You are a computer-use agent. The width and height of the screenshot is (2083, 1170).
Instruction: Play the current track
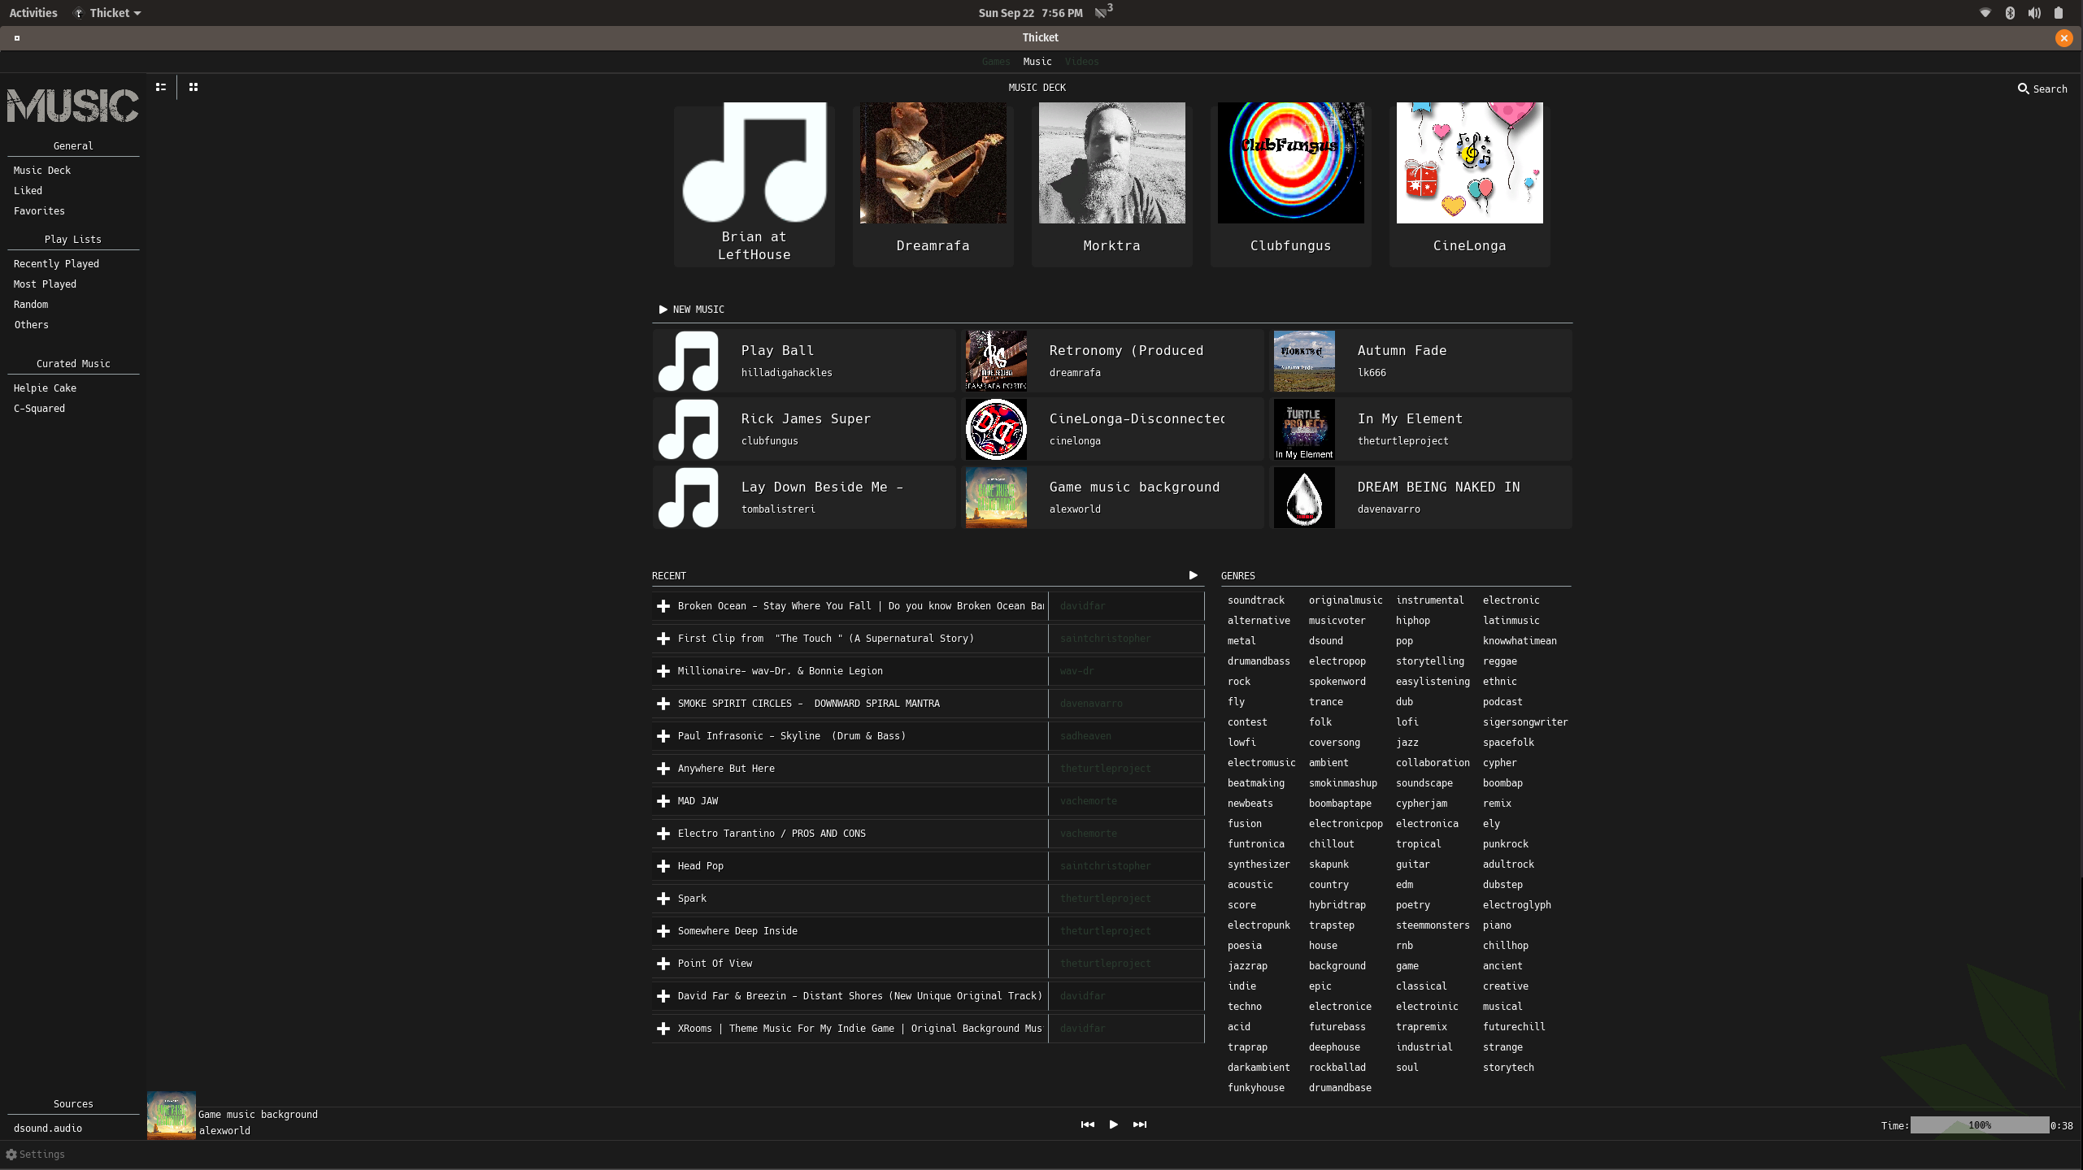[x=1113, y=1124]
